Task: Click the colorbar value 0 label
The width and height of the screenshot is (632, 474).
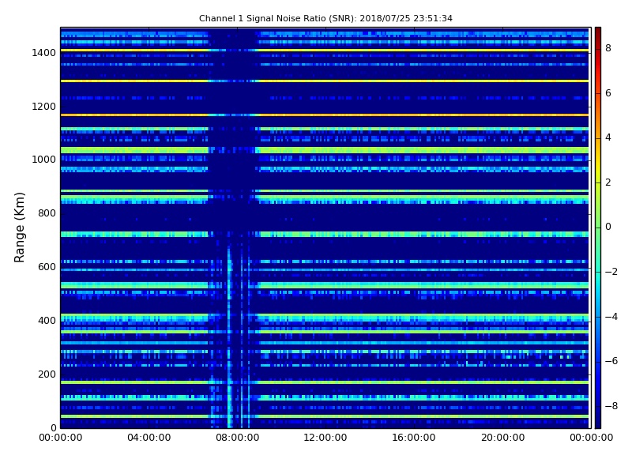Action: (x=608, y=227)
